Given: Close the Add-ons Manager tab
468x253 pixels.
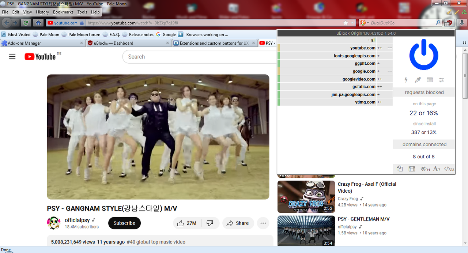Looking at the screenshot, I should click(82, 43).
